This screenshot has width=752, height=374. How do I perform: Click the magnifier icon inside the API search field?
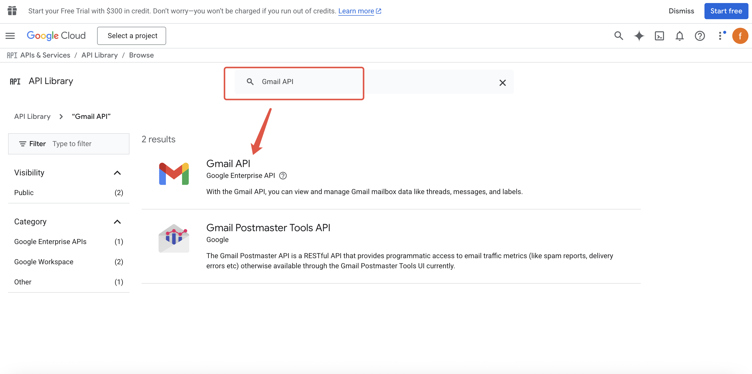coord(250,82)
